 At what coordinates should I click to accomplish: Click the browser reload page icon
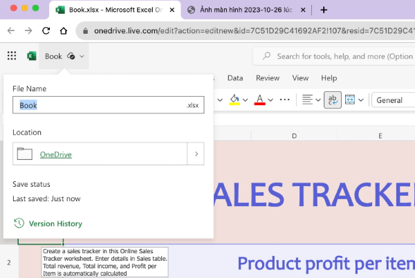[x=46, y=31]
